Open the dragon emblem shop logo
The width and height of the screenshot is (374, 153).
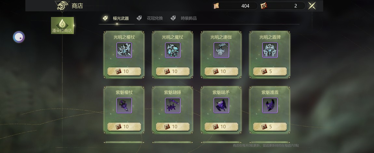[62, 6]
